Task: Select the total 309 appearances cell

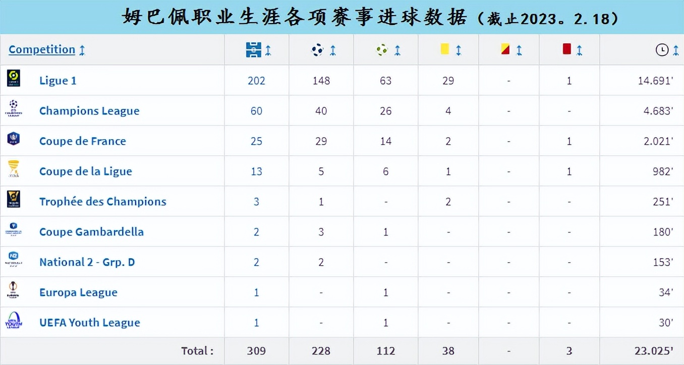Action: 256,351
